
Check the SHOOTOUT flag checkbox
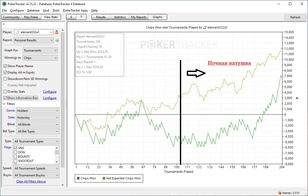(x=16, y=161)
